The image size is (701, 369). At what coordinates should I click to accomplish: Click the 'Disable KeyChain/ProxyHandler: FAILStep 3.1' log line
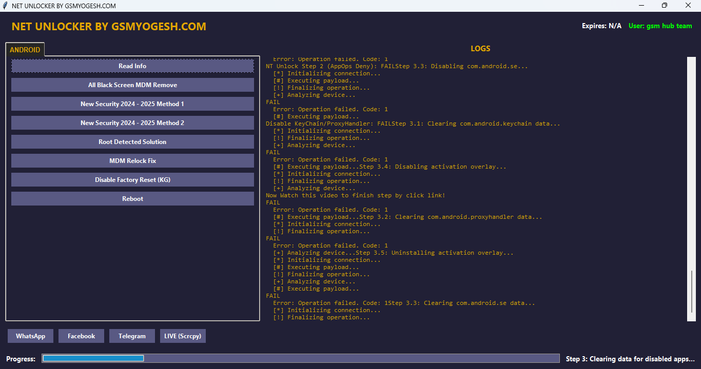pyautogui.click(x=413, y=124)
